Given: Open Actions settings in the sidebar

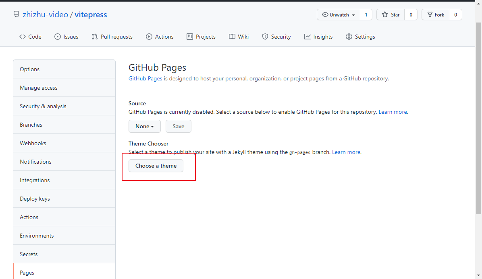Looking at the screenshot, I should tap(64, 217).
